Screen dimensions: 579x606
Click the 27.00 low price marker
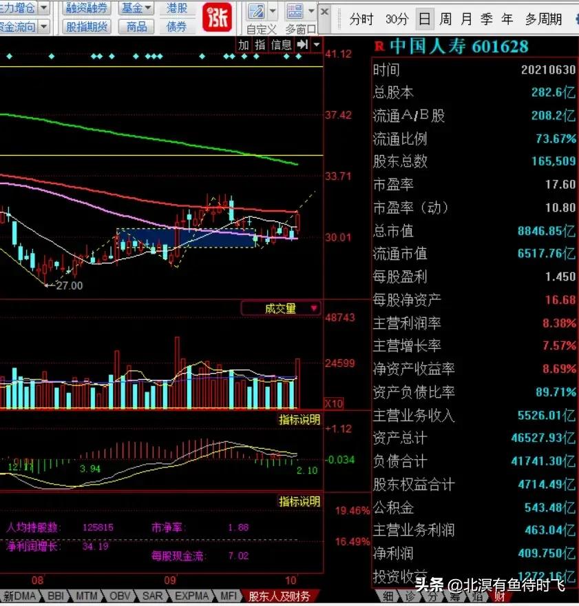coord(69,285)
